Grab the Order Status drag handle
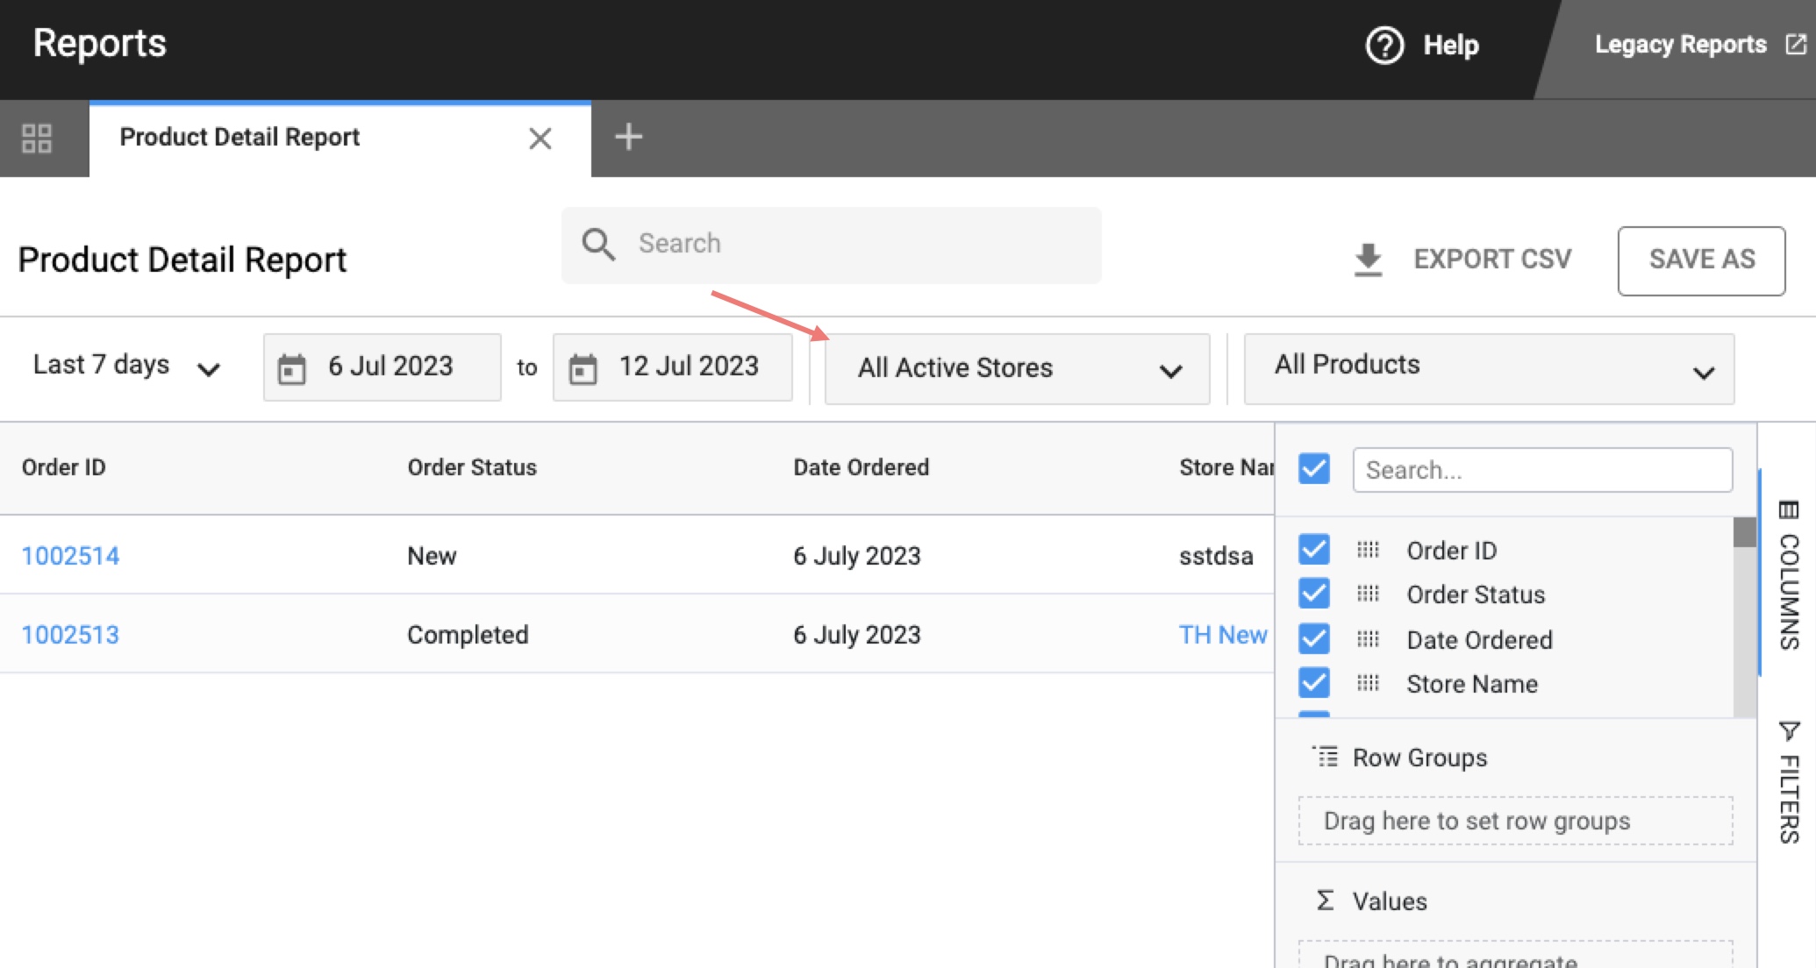This screenshot has width=1816, height=968. tap(1368, 594)
